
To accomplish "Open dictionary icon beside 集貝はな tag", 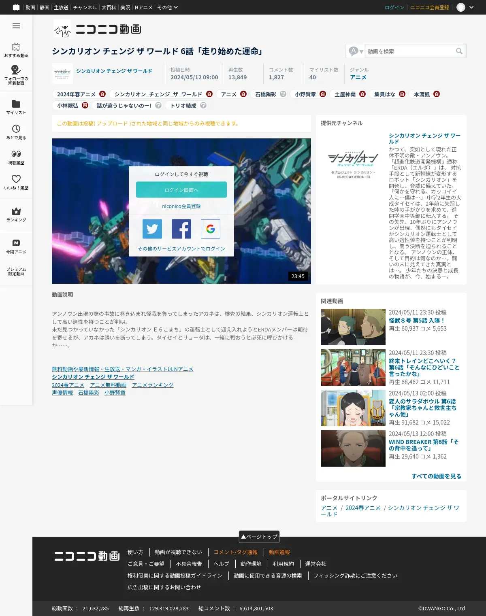I will pyautogui.click(x=402, y=94).
